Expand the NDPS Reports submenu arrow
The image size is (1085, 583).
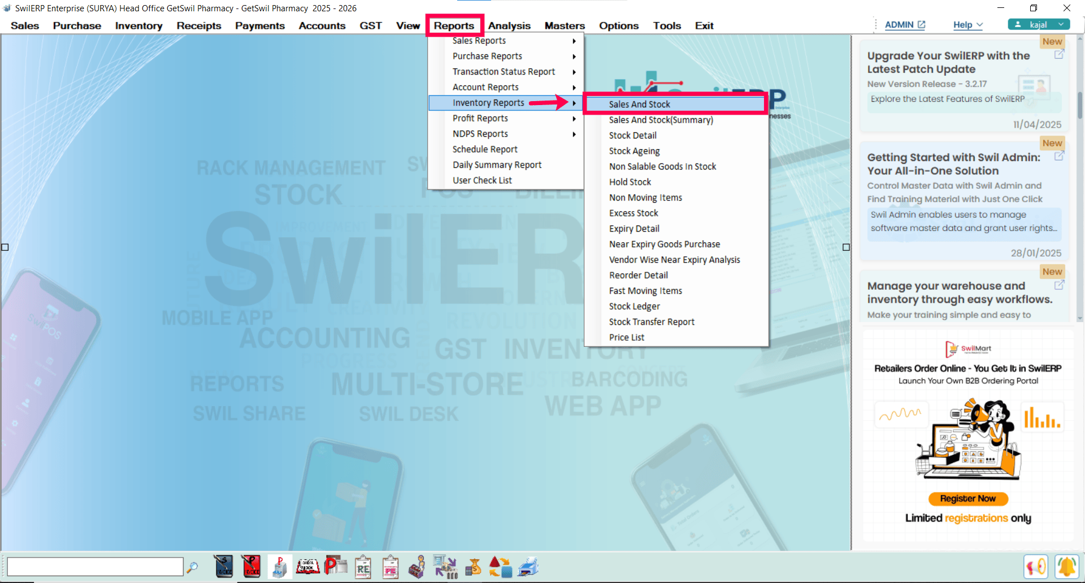click(x=574, y=134)
